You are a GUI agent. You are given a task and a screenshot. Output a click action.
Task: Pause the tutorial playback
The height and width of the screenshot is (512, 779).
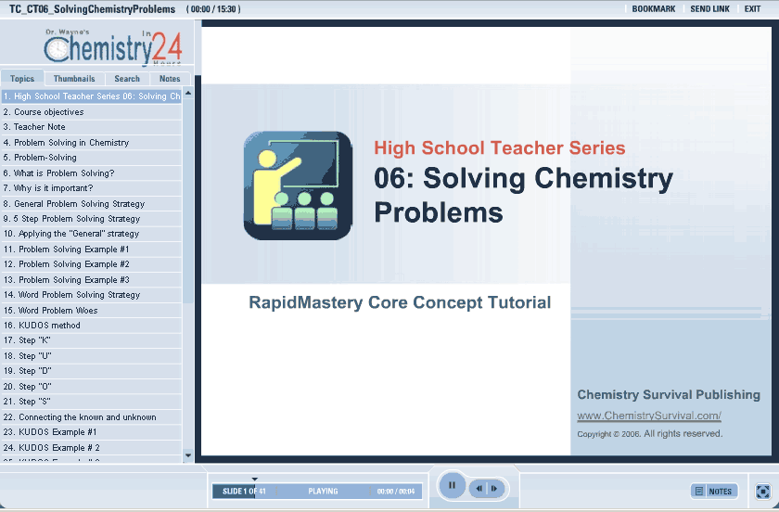coord(452,485)
